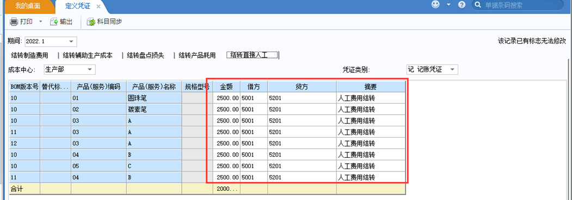Image resolution: width=572 pixels, height=200 pixels.
Task: Click the 产品(服务)编码 column header
Action: click(x=99, y=86)
